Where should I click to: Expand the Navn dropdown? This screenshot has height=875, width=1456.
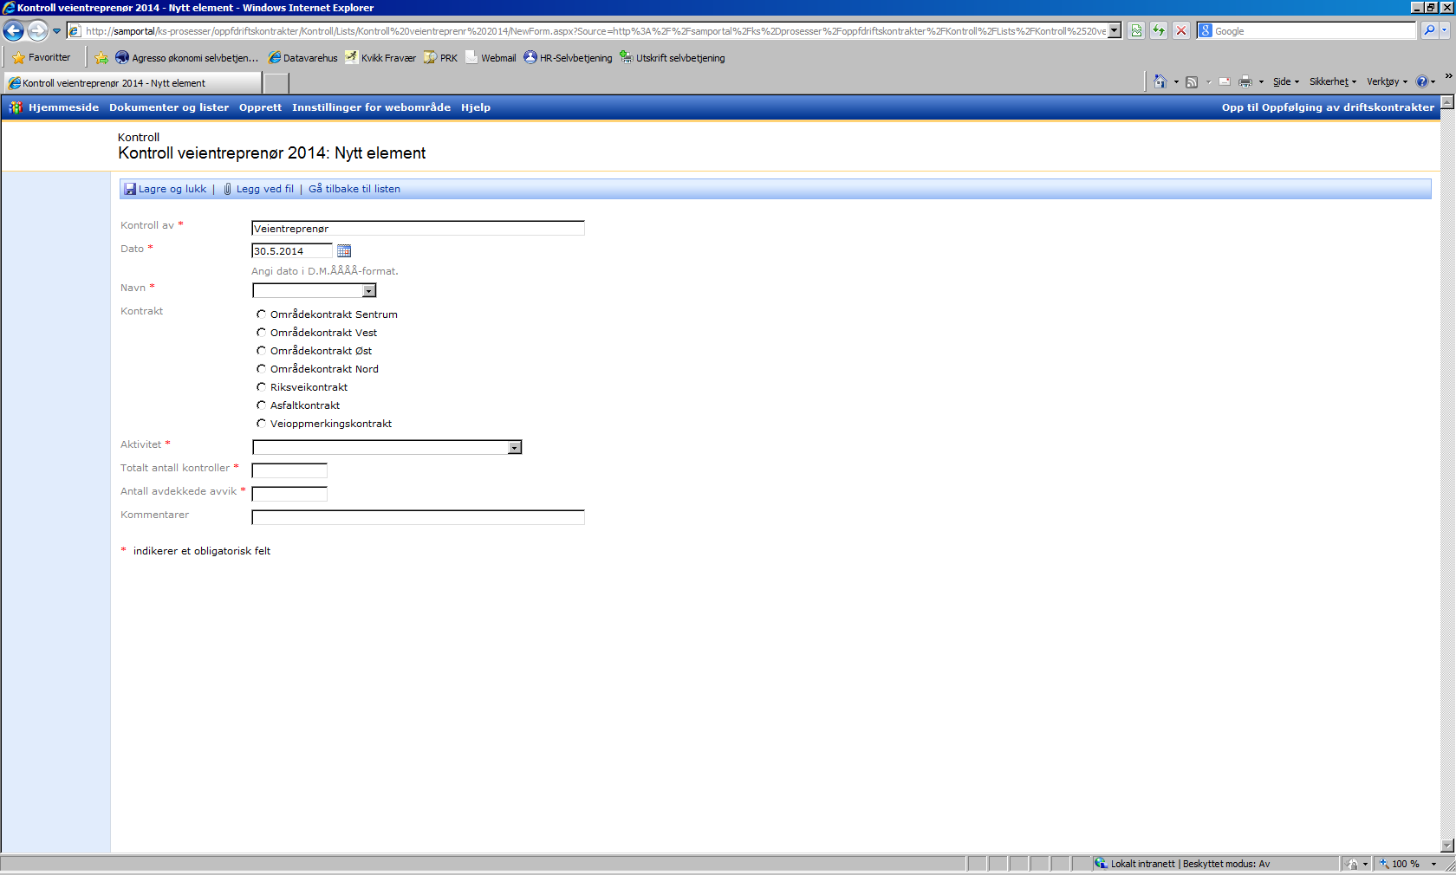369,291
